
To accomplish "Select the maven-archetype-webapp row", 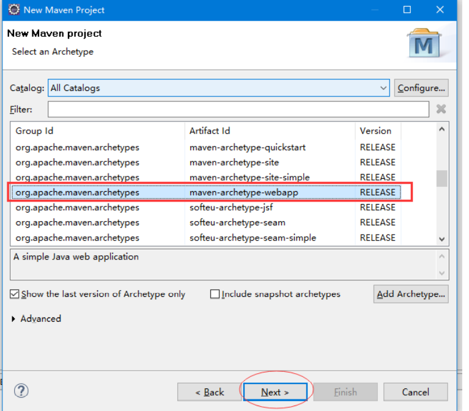I will click(x=207, y=192).
